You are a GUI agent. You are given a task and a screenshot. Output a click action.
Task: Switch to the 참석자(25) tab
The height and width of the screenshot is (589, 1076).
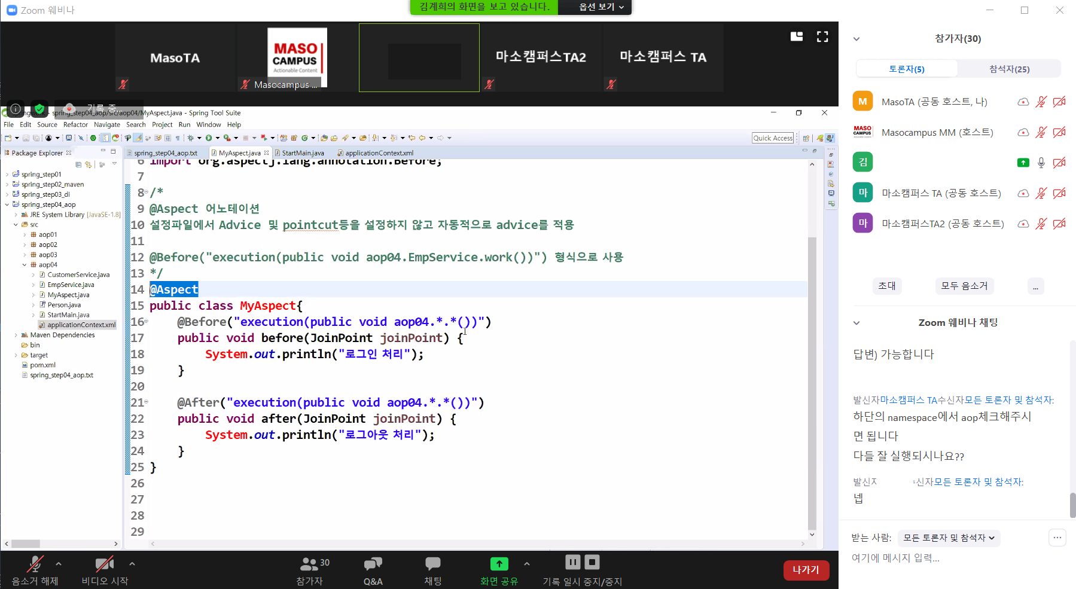1009,69
